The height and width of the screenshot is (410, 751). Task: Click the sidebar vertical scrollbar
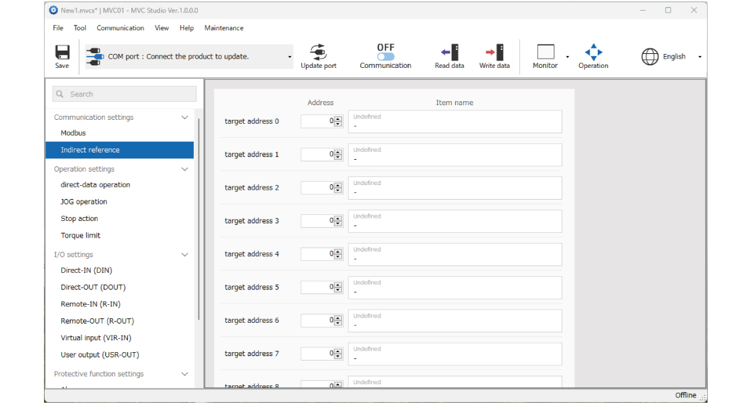pyautogui.click(x=199, y=219)
